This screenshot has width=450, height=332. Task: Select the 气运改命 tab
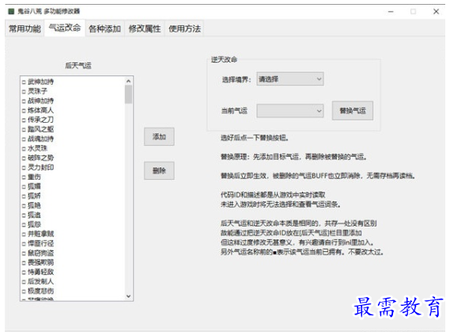click(x=65, y=28)
